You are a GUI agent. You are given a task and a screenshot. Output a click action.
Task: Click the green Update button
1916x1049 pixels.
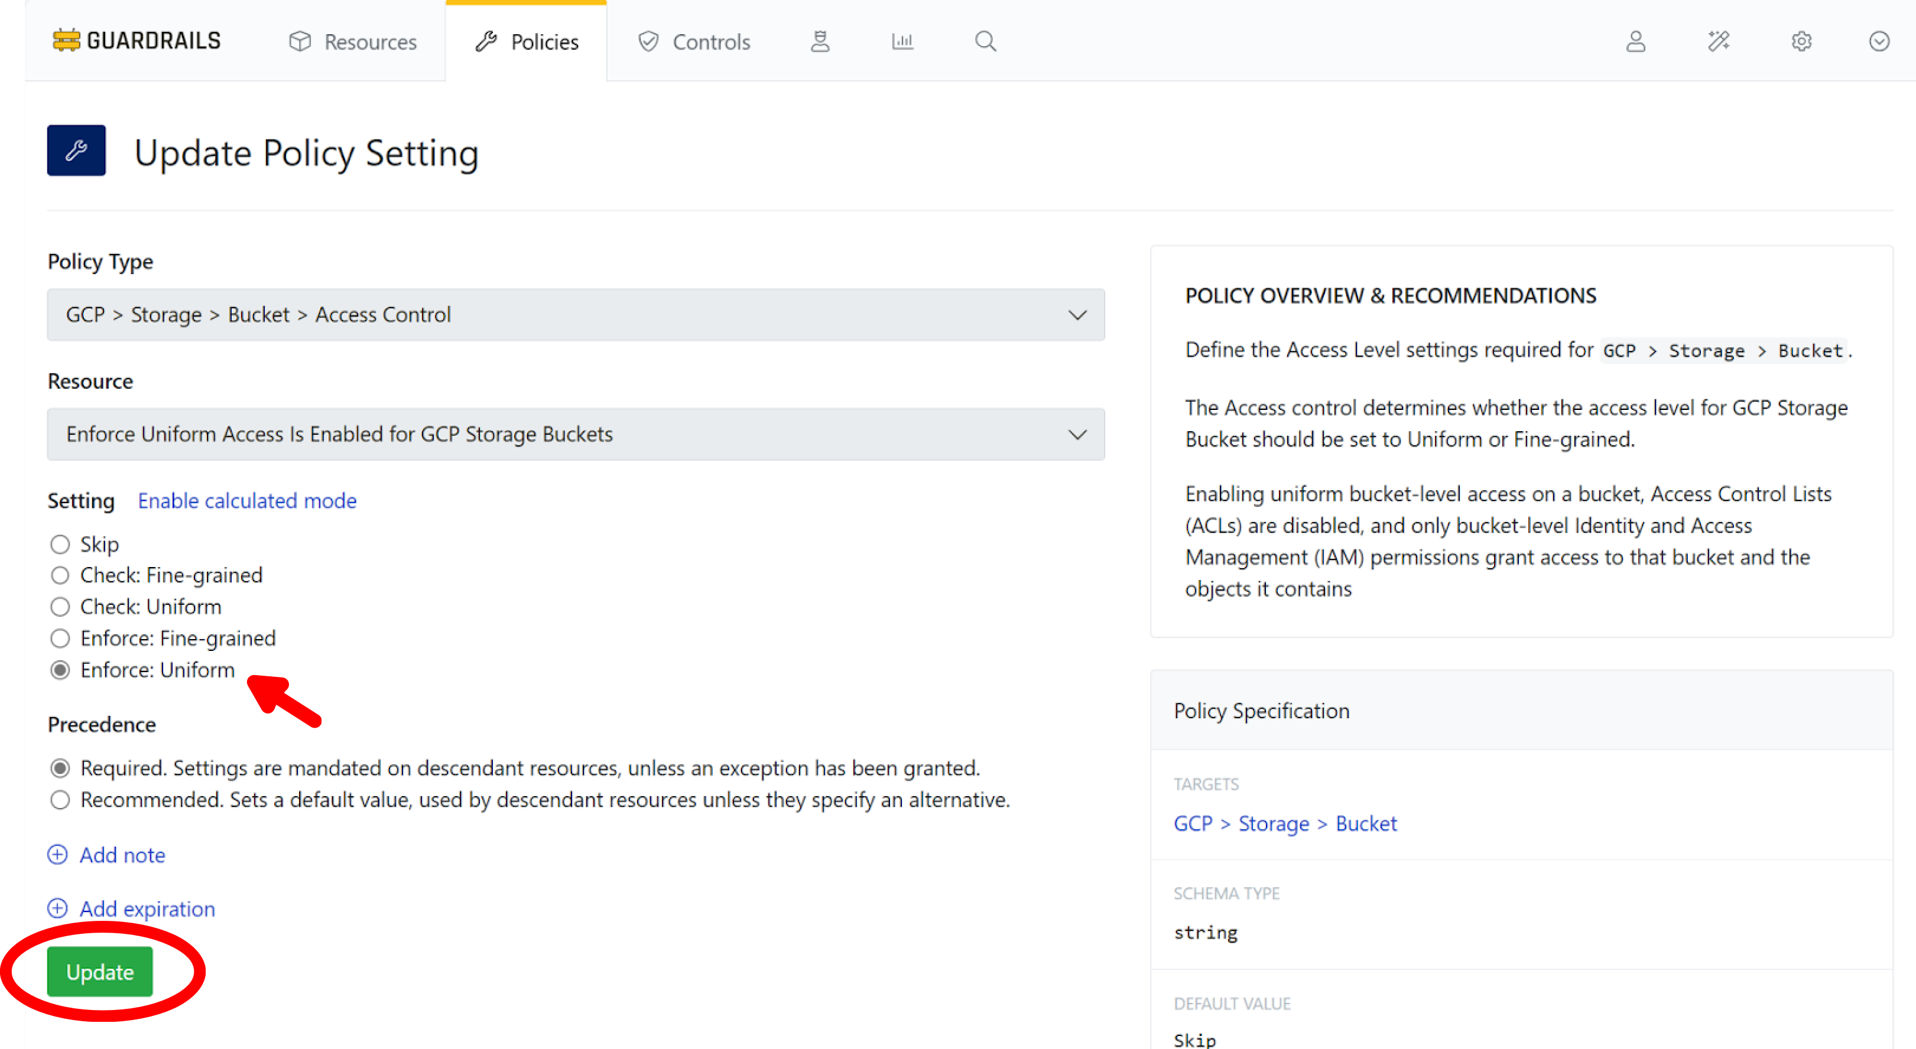(x=100, y=972)
